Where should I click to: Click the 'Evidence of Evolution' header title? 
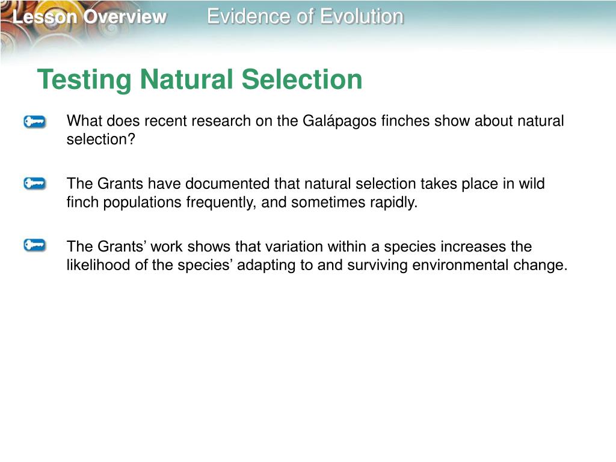[305, 16]
